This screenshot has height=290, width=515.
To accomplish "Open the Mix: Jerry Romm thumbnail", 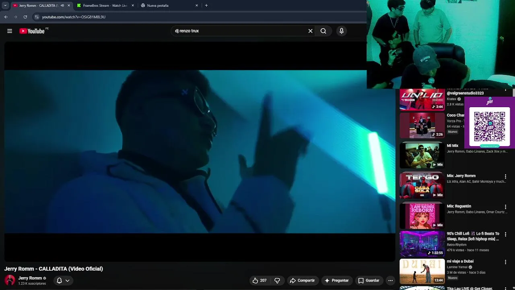I will click(422, 185).
